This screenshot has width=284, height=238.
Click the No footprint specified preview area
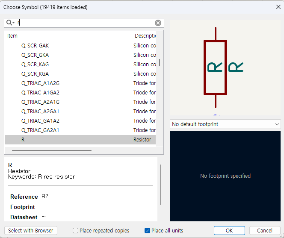[x=225, y=176]
